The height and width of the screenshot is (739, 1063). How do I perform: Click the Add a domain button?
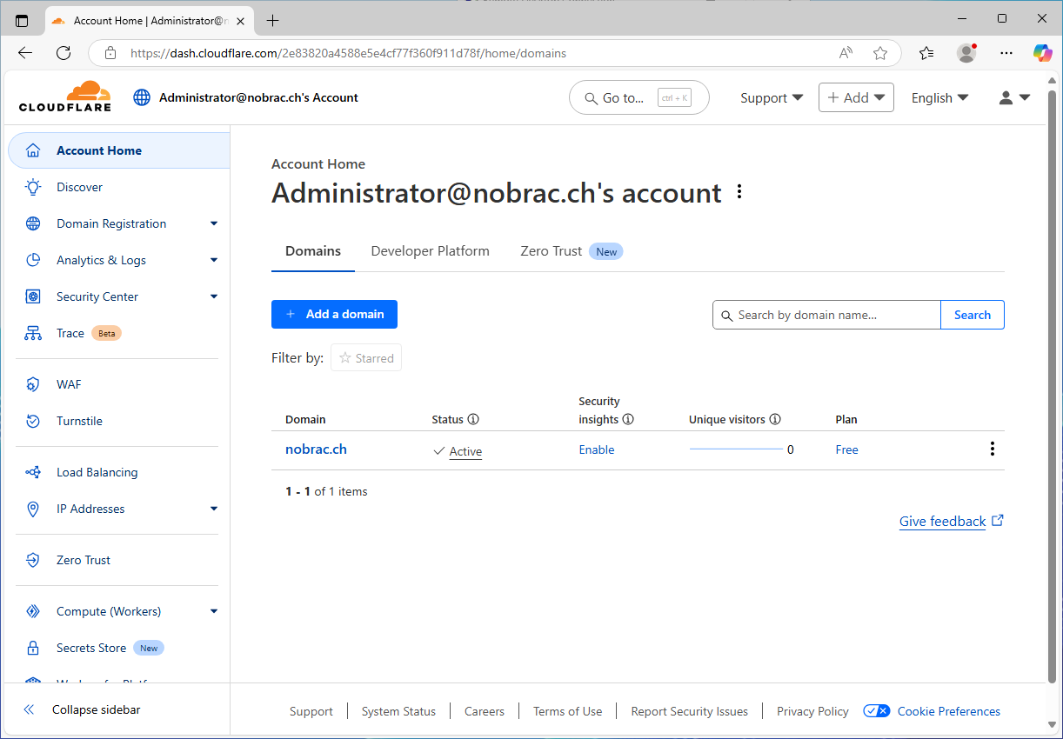click(x=334, y=315)
